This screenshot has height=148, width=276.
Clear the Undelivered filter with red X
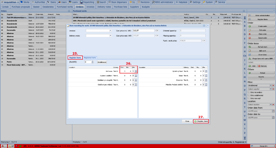(x=273, y=85)
